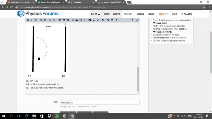This screenshot has height=119, width=212.
Task: Open the Windows Store taskbar icon
Action: pos(42,116)
